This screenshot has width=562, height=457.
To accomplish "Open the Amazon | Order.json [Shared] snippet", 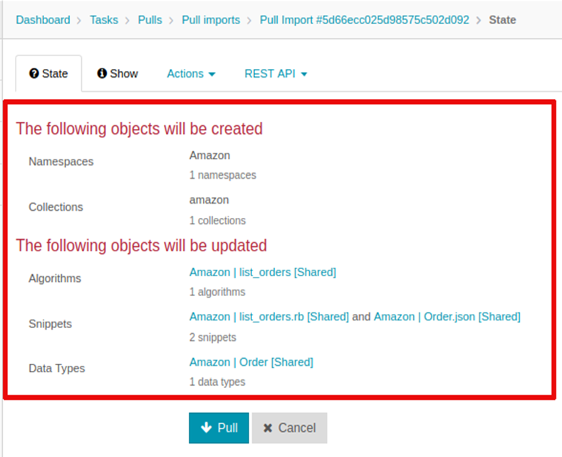I will coord(447,317).
